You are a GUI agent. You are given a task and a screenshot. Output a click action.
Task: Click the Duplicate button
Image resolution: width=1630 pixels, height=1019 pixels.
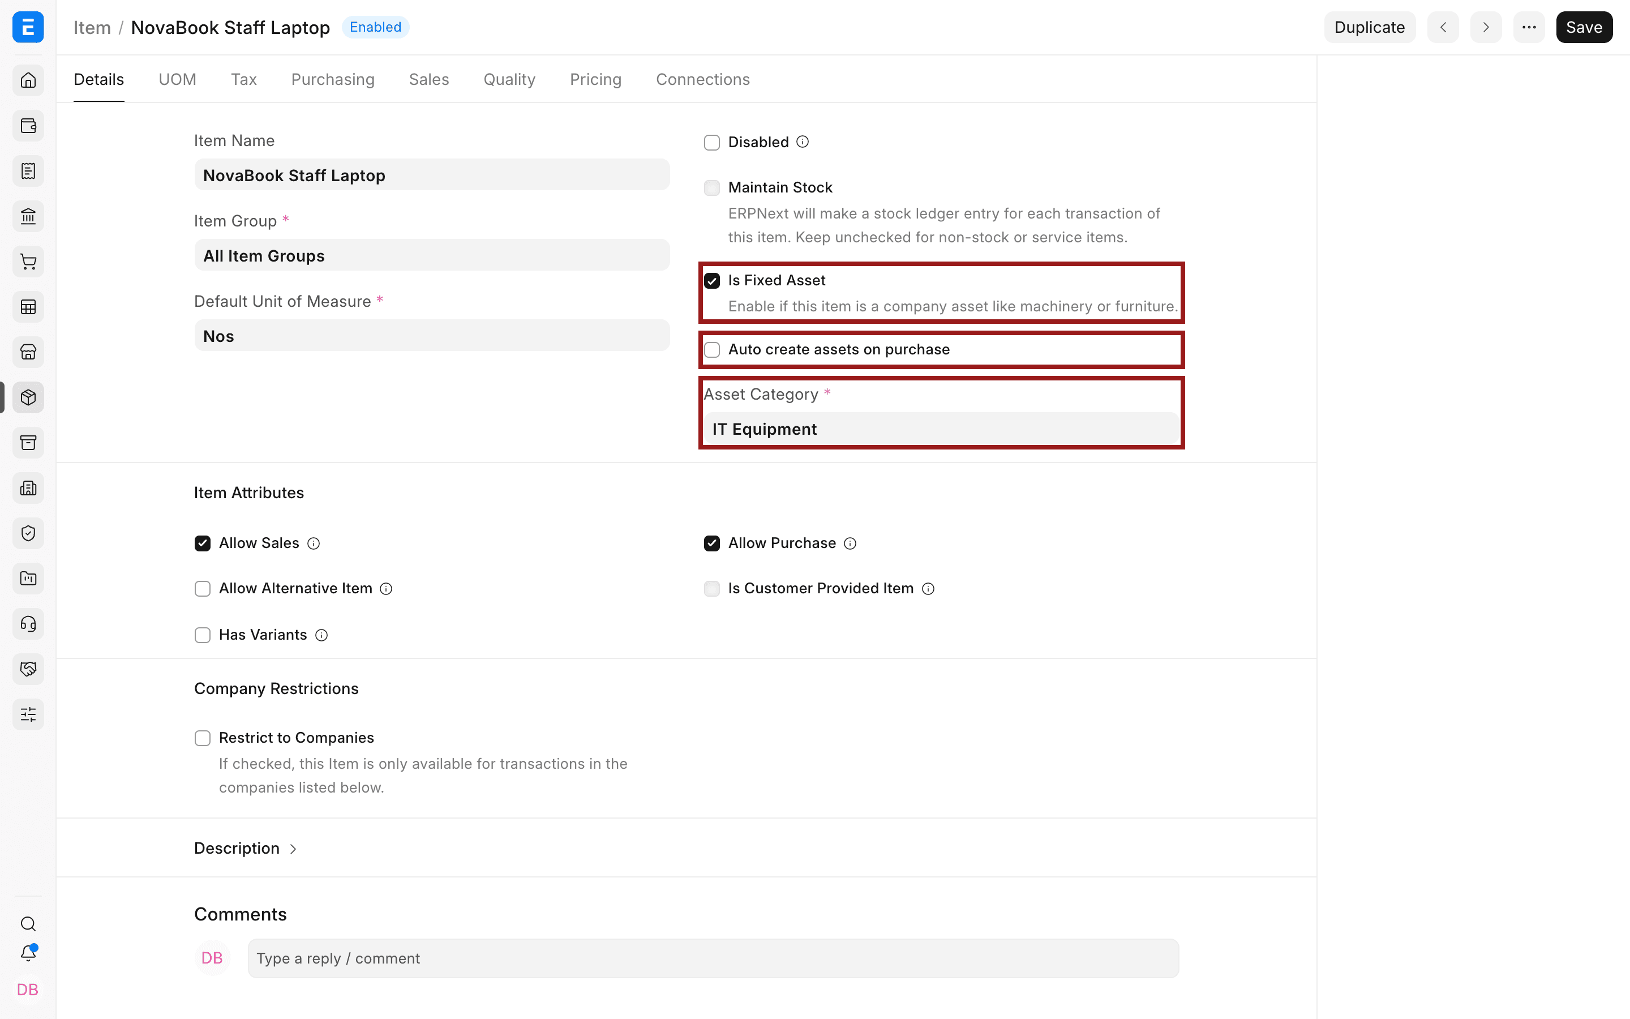(x=1369, y=27)
